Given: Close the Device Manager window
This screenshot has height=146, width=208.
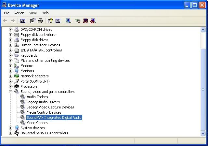Looking at the screenshot, I should [202, 6].
